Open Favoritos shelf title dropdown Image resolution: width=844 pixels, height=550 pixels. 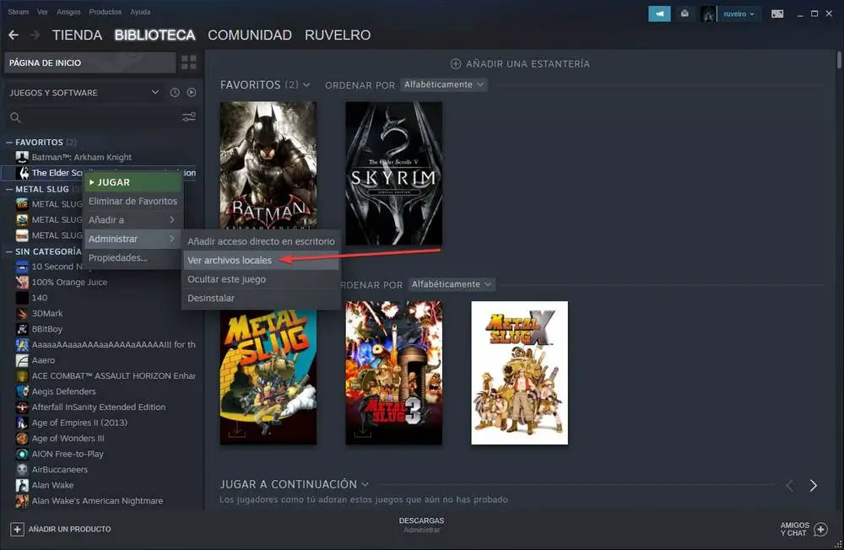point(306,85)
